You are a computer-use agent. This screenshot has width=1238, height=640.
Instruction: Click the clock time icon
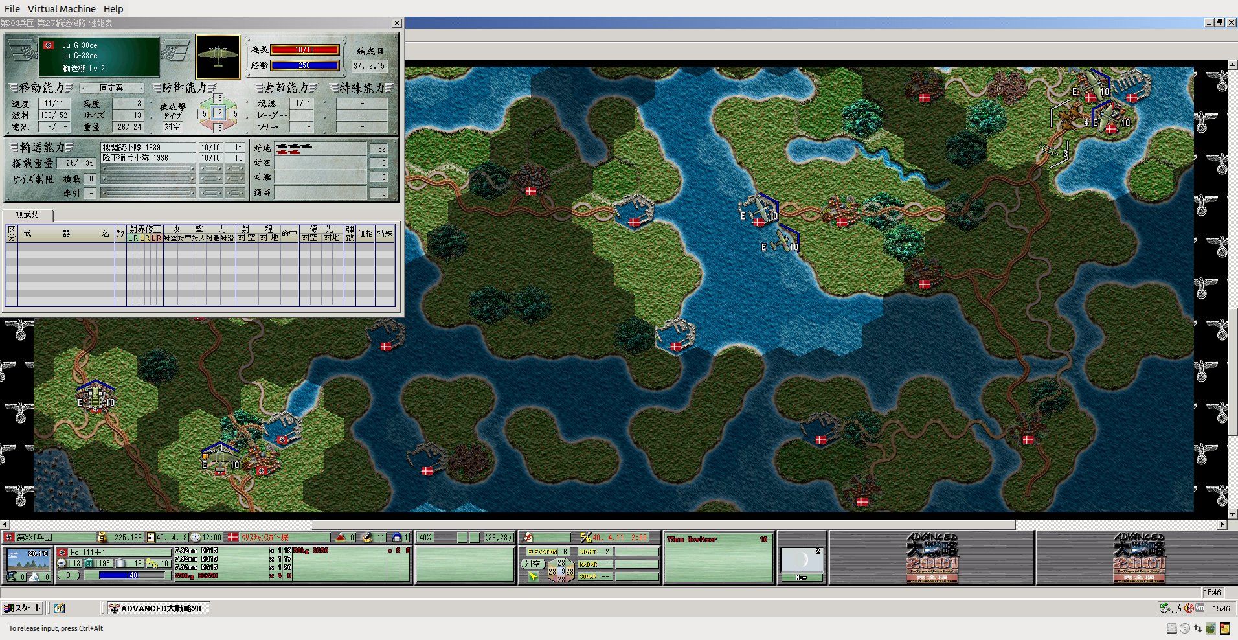[195, 537]
